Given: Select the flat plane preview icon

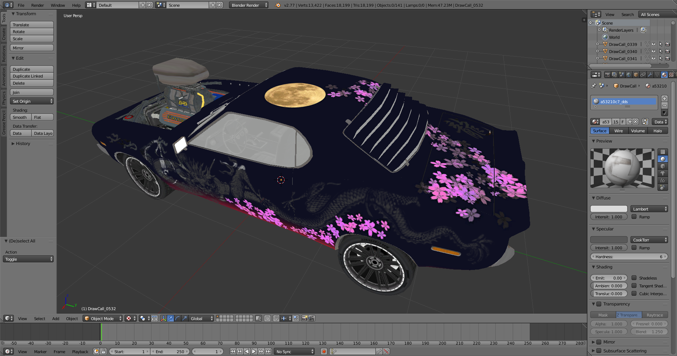Looking at the screenshot, I should point(663,152).
